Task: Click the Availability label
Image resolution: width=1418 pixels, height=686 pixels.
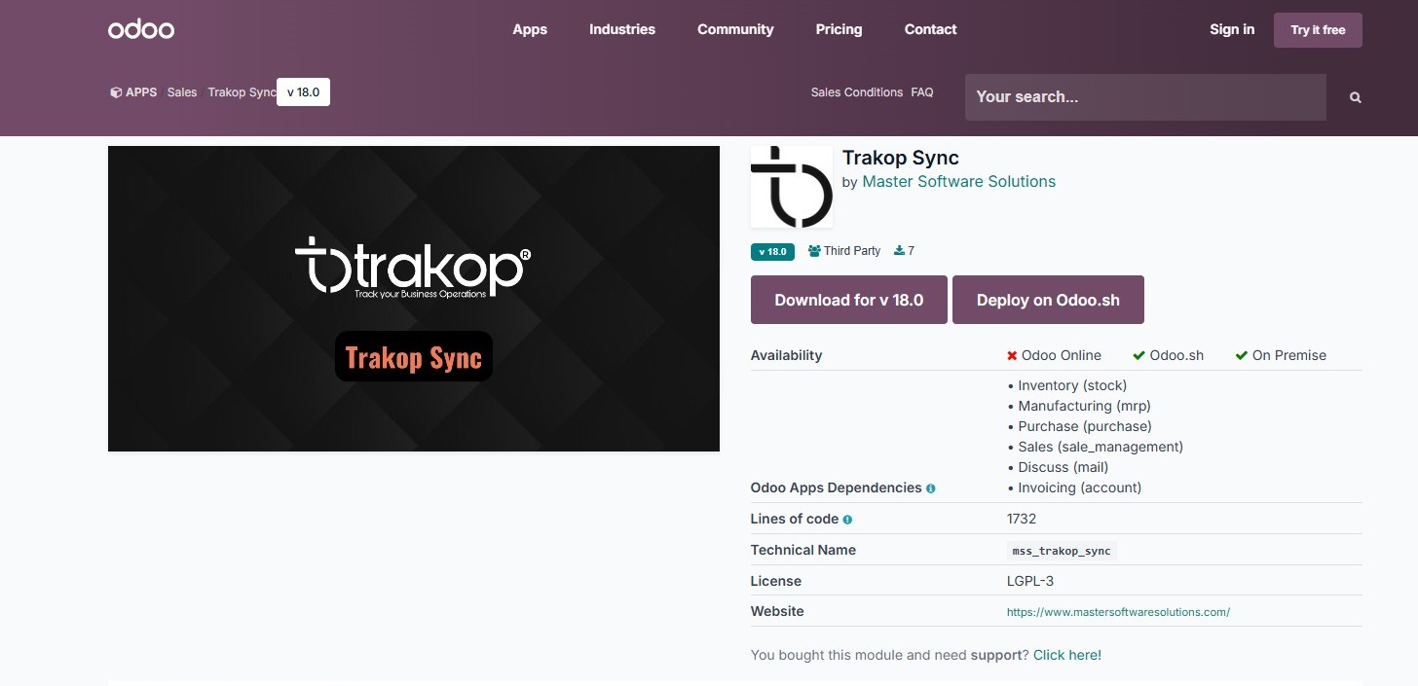Action: click(x=786, y=355)
